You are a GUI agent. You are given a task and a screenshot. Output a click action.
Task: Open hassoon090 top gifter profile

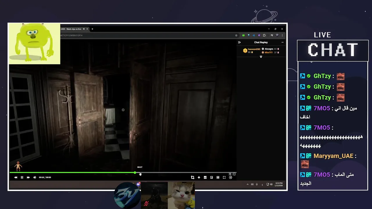coord(252,51)
